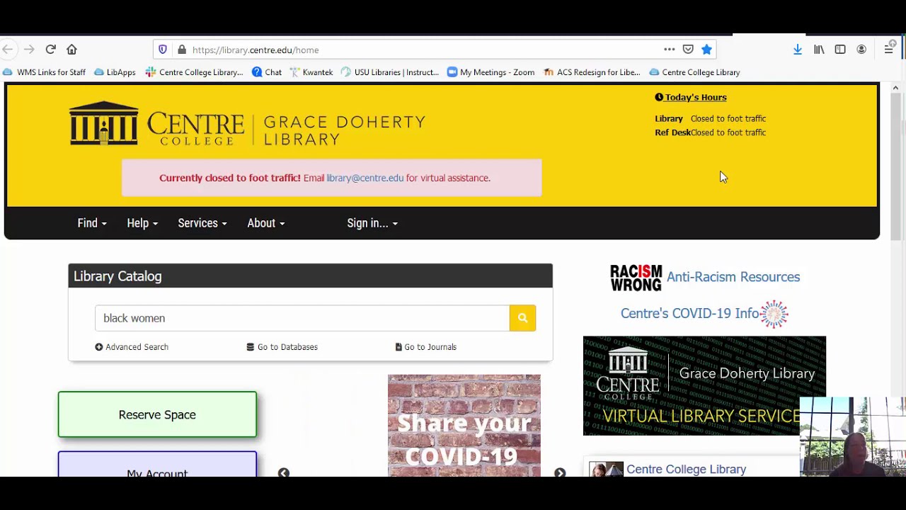Viewport: 906px width, 510px height.
Task: Click the carousel next arrow
Action: click(x=560, y=472)
